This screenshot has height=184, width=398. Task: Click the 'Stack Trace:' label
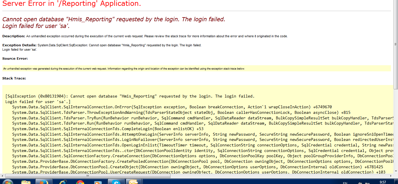(x=14, y=78)
